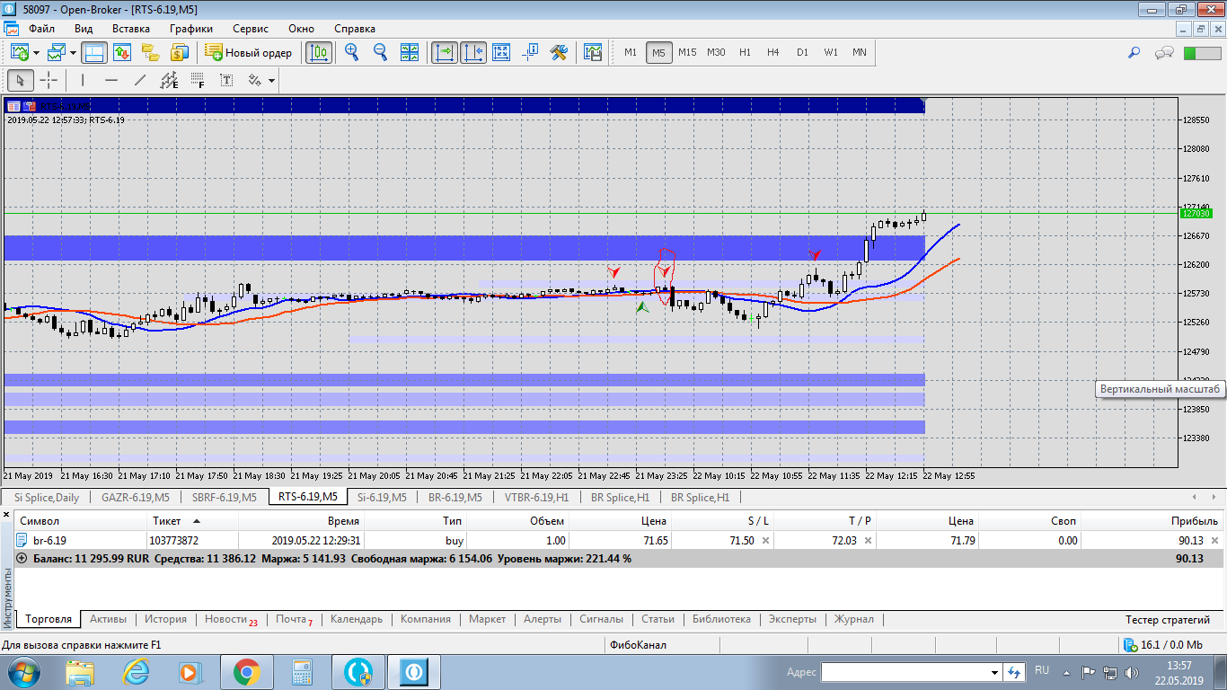Expand the arrows objects dropdown

[x=271, y=81]
